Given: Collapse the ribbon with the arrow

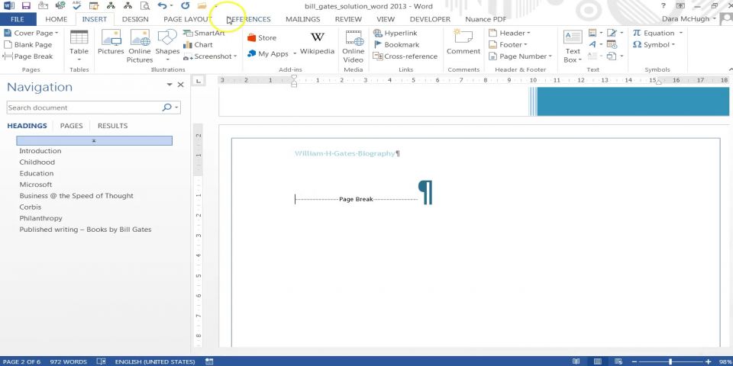Looking at the screenshot, I should (x=730, y=69).
